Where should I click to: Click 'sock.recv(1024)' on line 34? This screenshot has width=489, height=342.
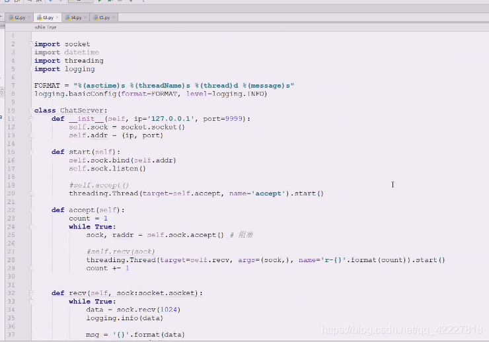pos(149,310)
